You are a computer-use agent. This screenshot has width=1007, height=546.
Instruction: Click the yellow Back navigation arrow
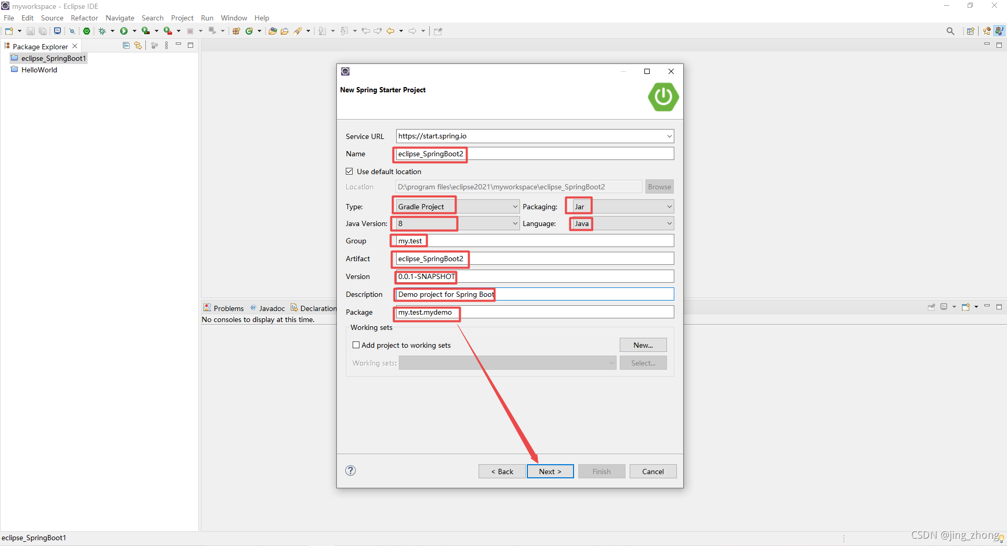point(390,31)
